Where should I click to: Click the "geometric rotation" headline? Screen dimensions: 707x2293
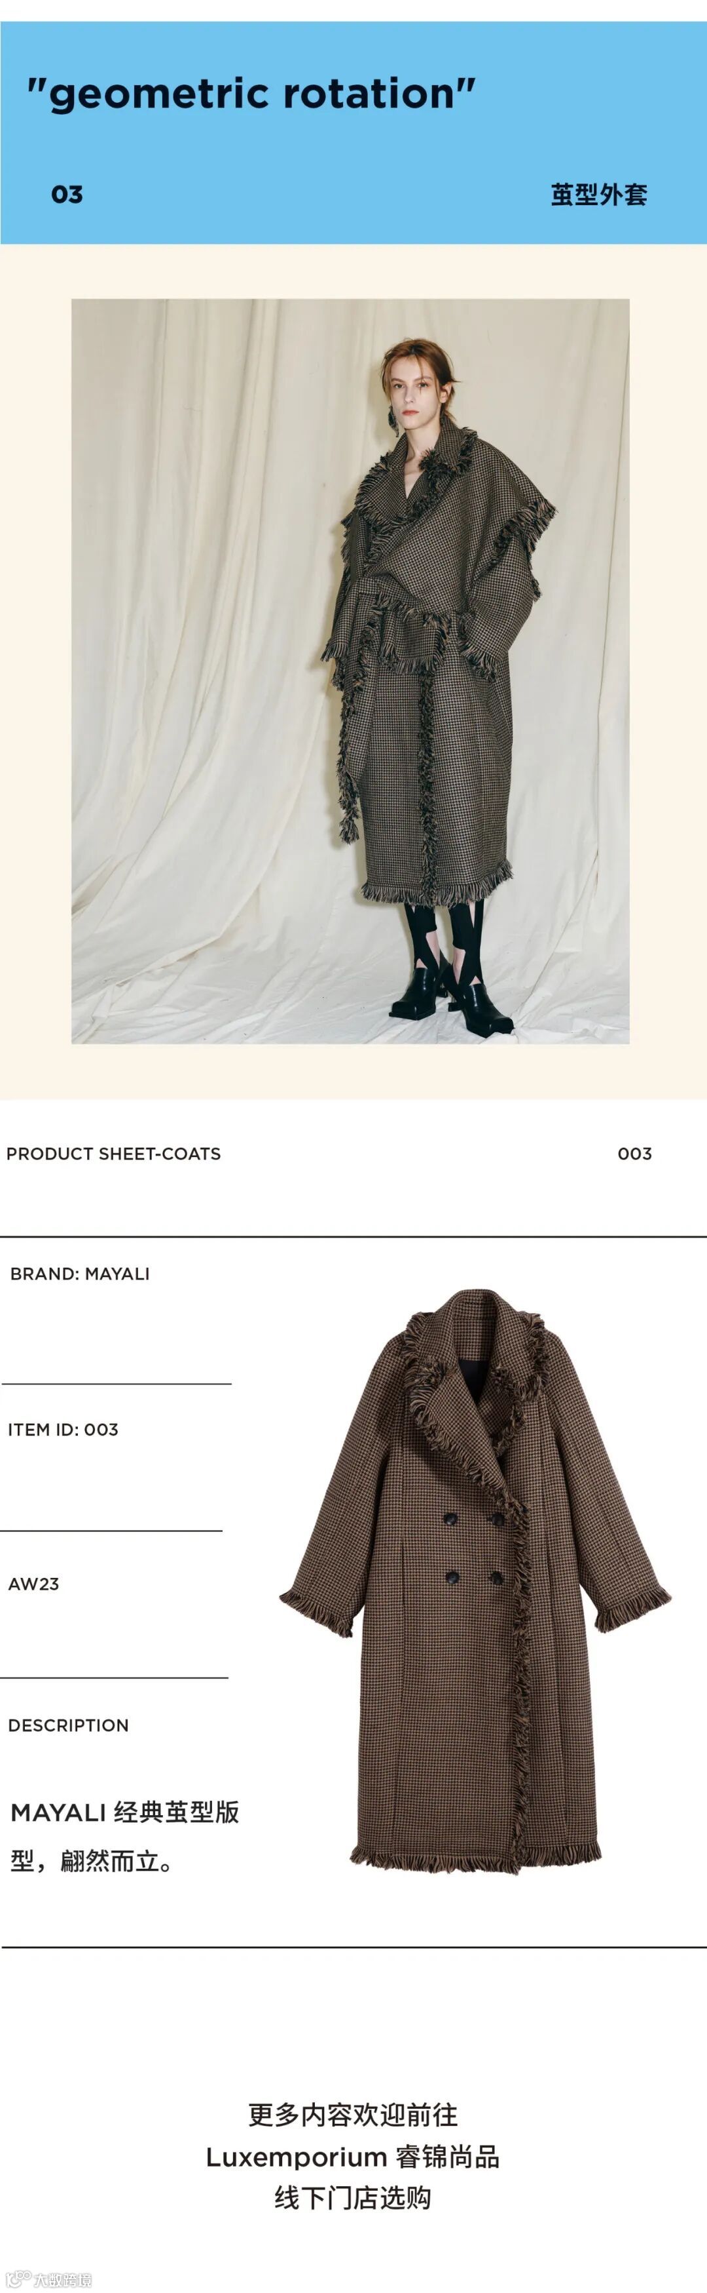click(251, 94)
